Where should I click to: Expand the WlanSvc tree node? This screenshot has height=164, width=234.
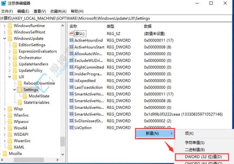click(x=5, y=115)
